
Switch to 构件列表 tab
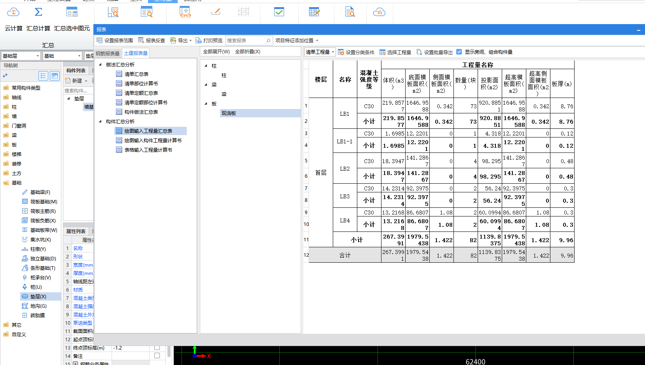(76, 70)
